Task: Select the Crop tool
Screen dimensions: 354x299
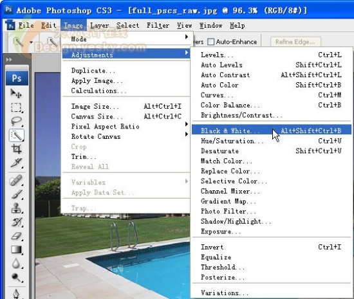Action: point(16,149)
